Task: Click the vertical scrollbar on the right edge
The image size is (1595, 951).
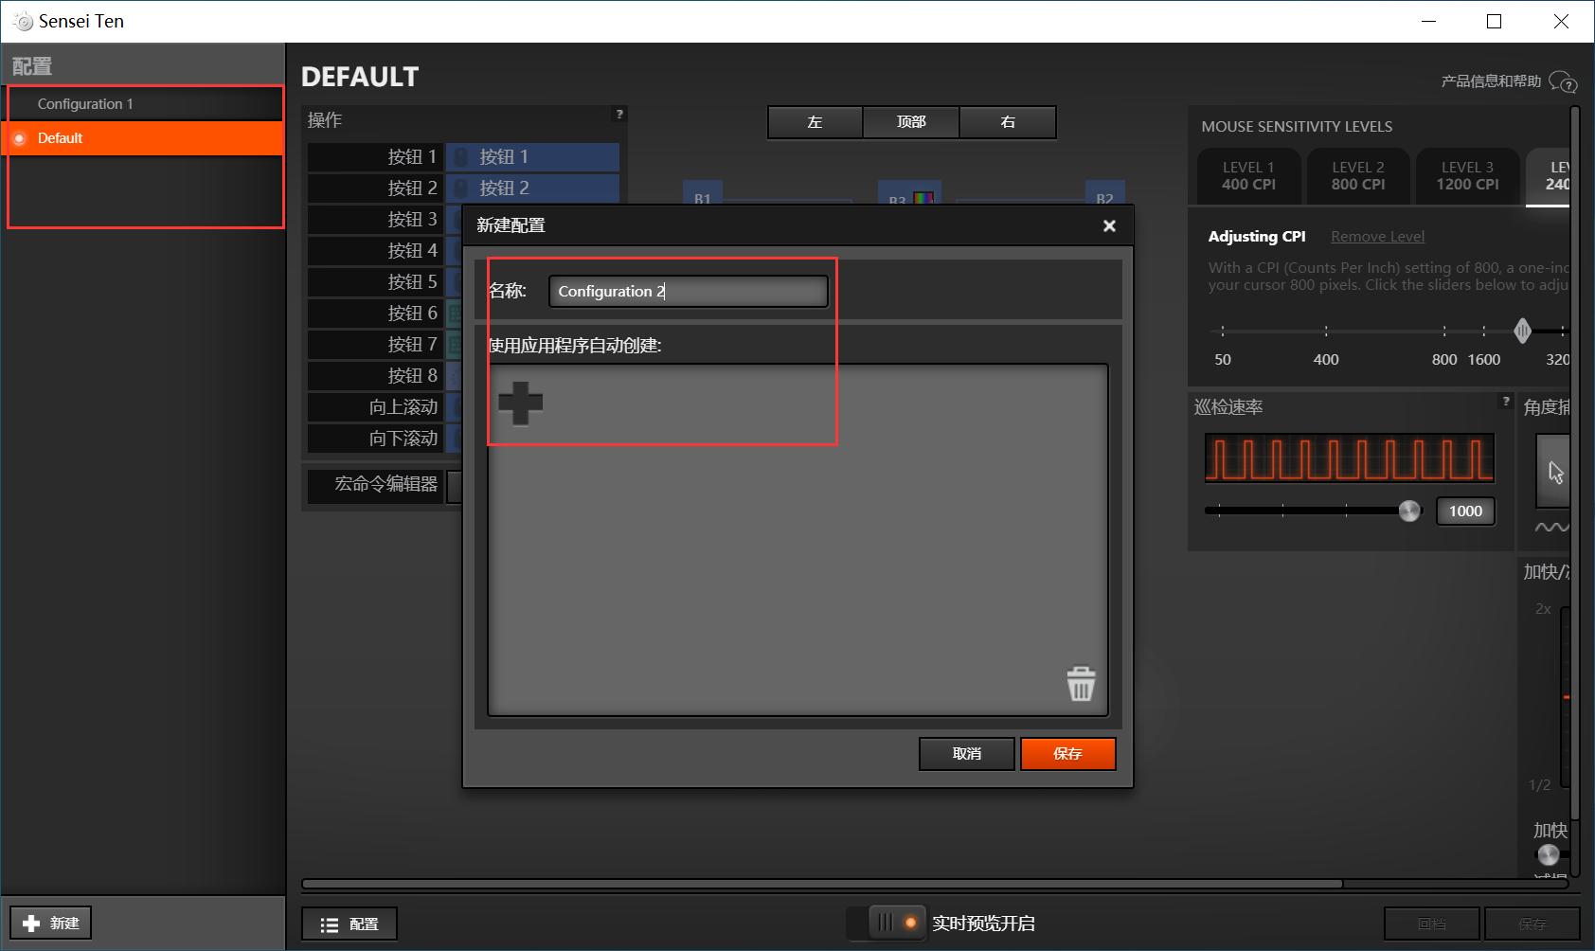Action: [x=1575, y=464]
